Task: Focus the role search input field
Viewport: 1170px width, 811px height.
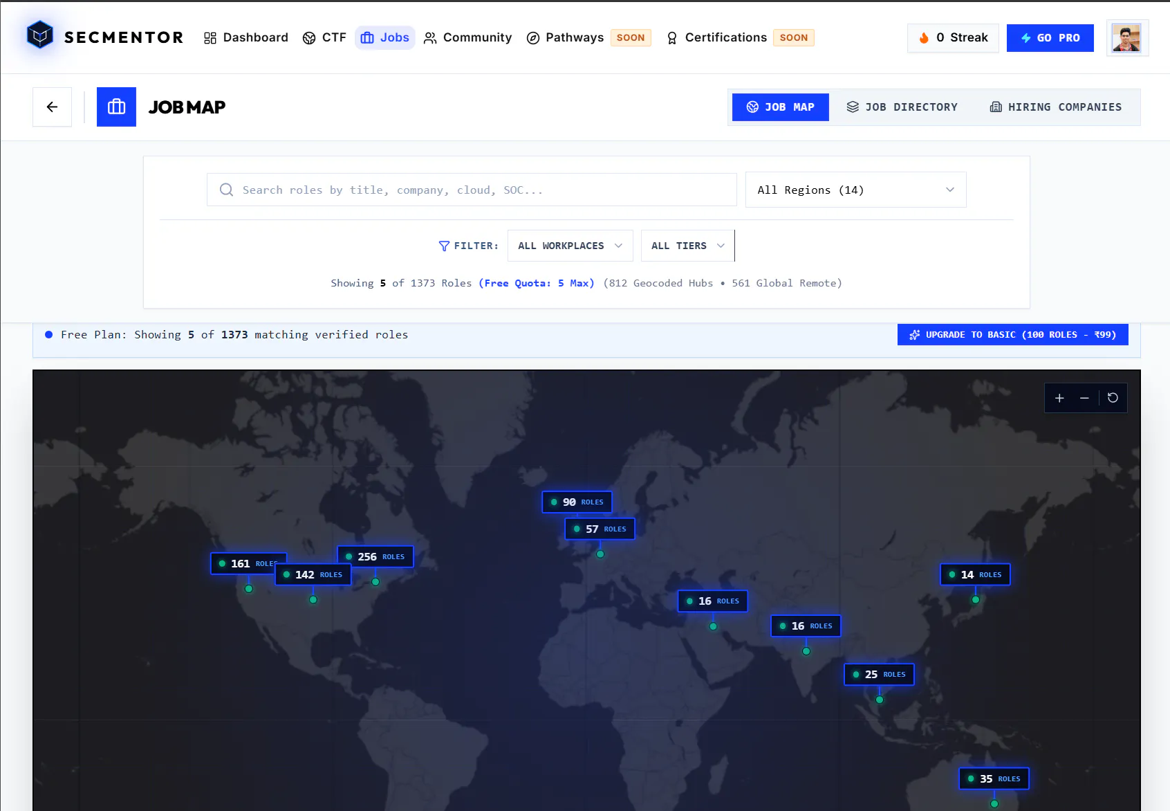Action: (472, 190)
